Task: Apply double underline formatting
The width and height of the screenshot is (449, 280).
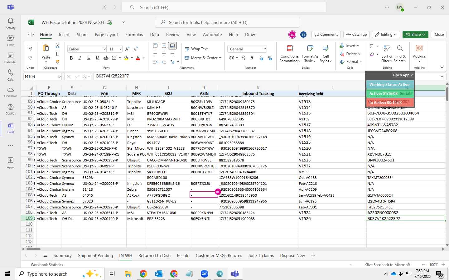Action: point(98,58)
